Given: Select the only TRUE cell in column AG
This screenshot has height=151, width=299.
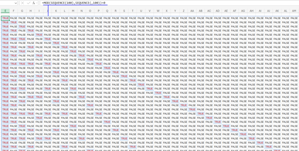Looking at the screenshot, I should click(x=243, y=134).
